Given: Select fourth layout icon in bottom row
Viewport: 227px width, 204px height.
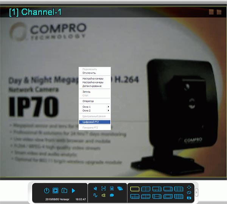Looking at the screenshot, I should coord(168,196).
